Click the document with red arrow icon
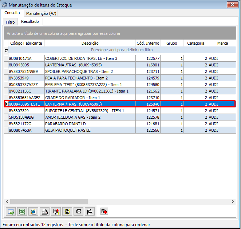241x229 pixels. pyautogui.click(x=104, y=212)
